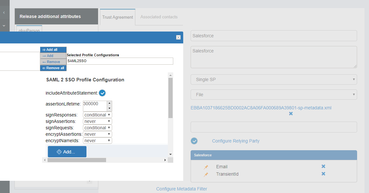Open the signResponses dropdown

97,115
